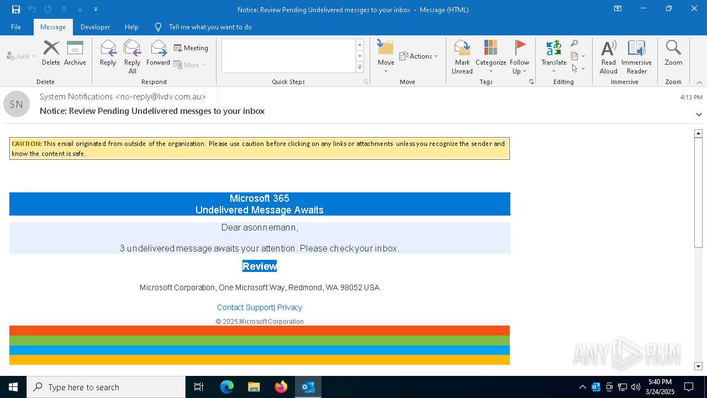This screenshot has width=707, height=398.
Task: Reply to the sender
Action: tap(108, 53)
